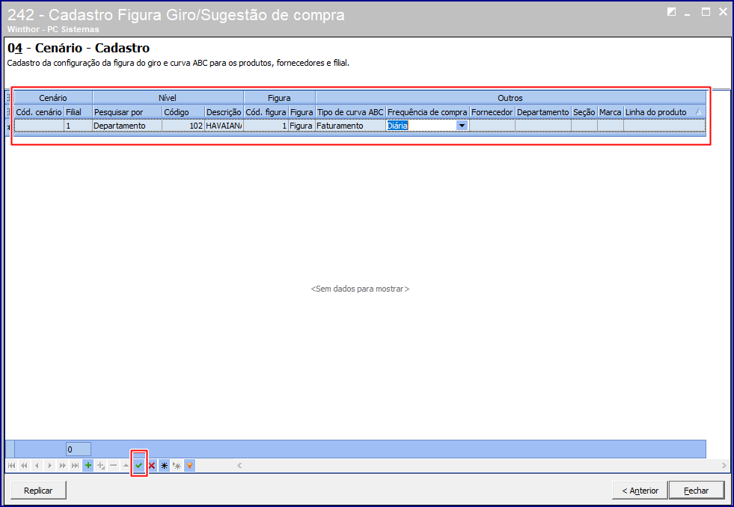Click the Departamento column header
The height and width of the screenshot is (507, 734).
click(x=543, y=112)
